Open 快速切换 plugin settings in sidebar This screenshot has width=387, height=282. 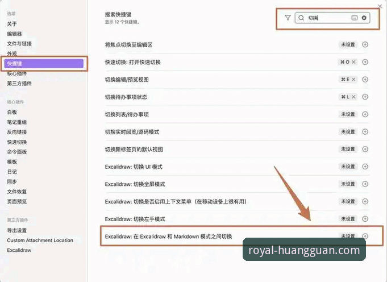pos(17,142)
